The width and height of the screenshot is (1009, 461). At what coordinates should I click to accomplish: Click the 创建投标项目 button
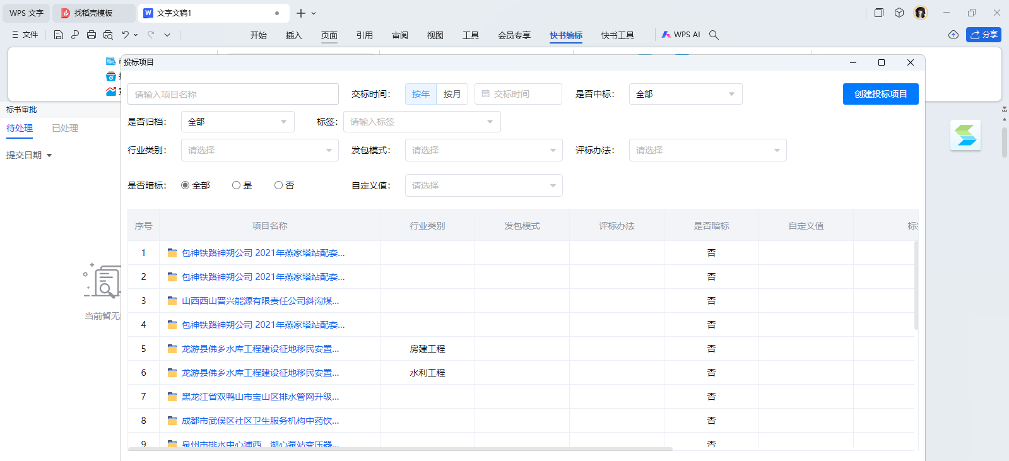point(880,94)
